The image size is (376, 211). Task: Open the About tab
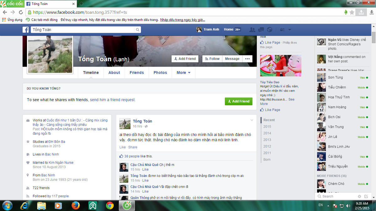tap(114, 73)
